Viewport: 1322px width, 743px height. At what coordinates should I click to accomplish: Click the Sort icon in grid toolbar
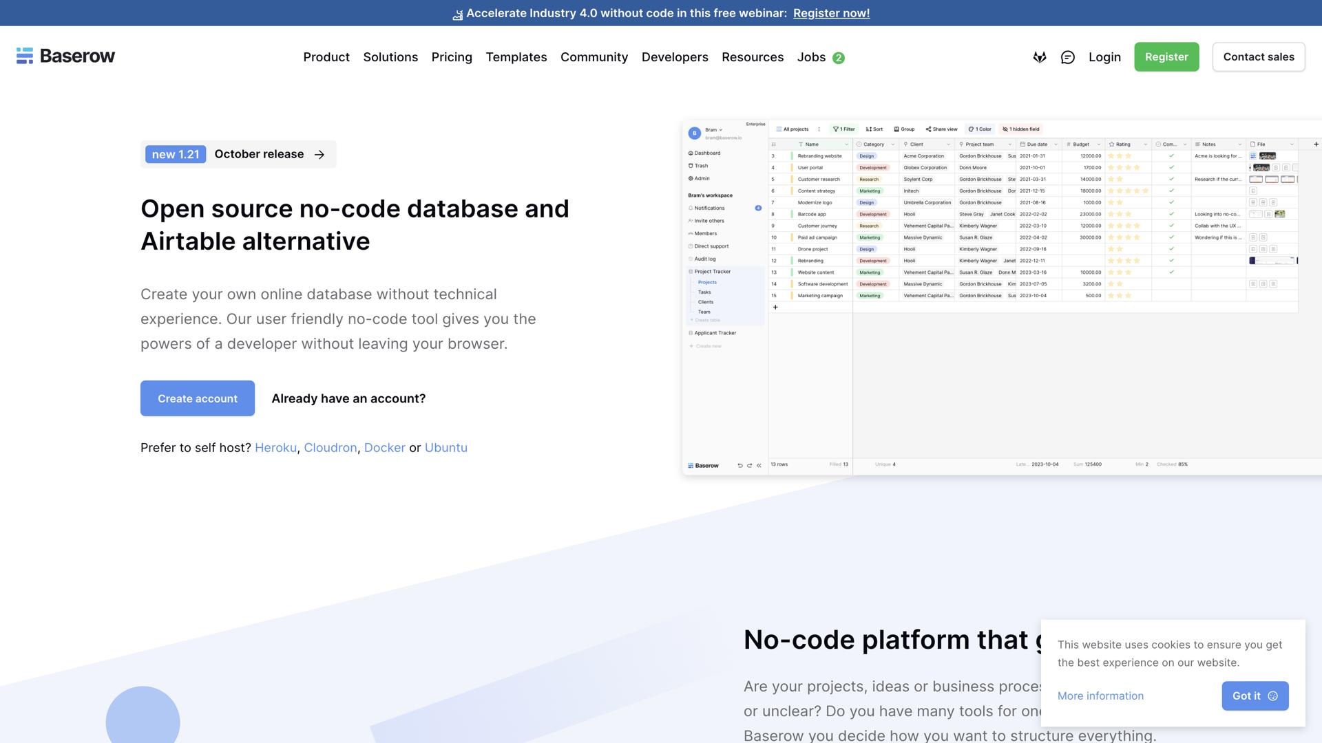pyautogui.click(x=869, y=129)
